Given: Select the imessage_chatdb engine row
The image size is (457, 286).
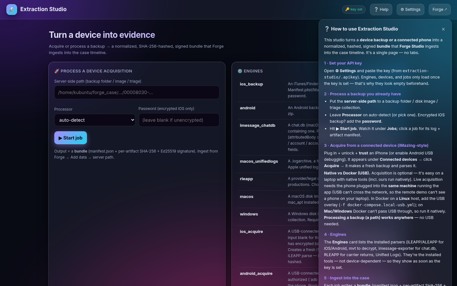Looking at the screenshot, I should [278, 137].
